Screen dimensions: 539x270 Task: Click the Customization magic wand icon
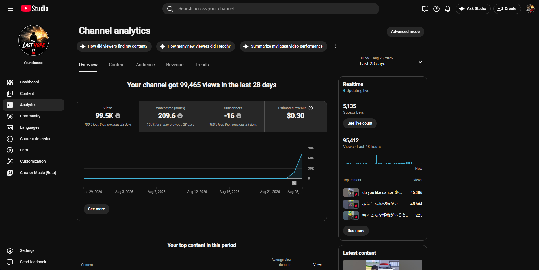tap(10, 161)
